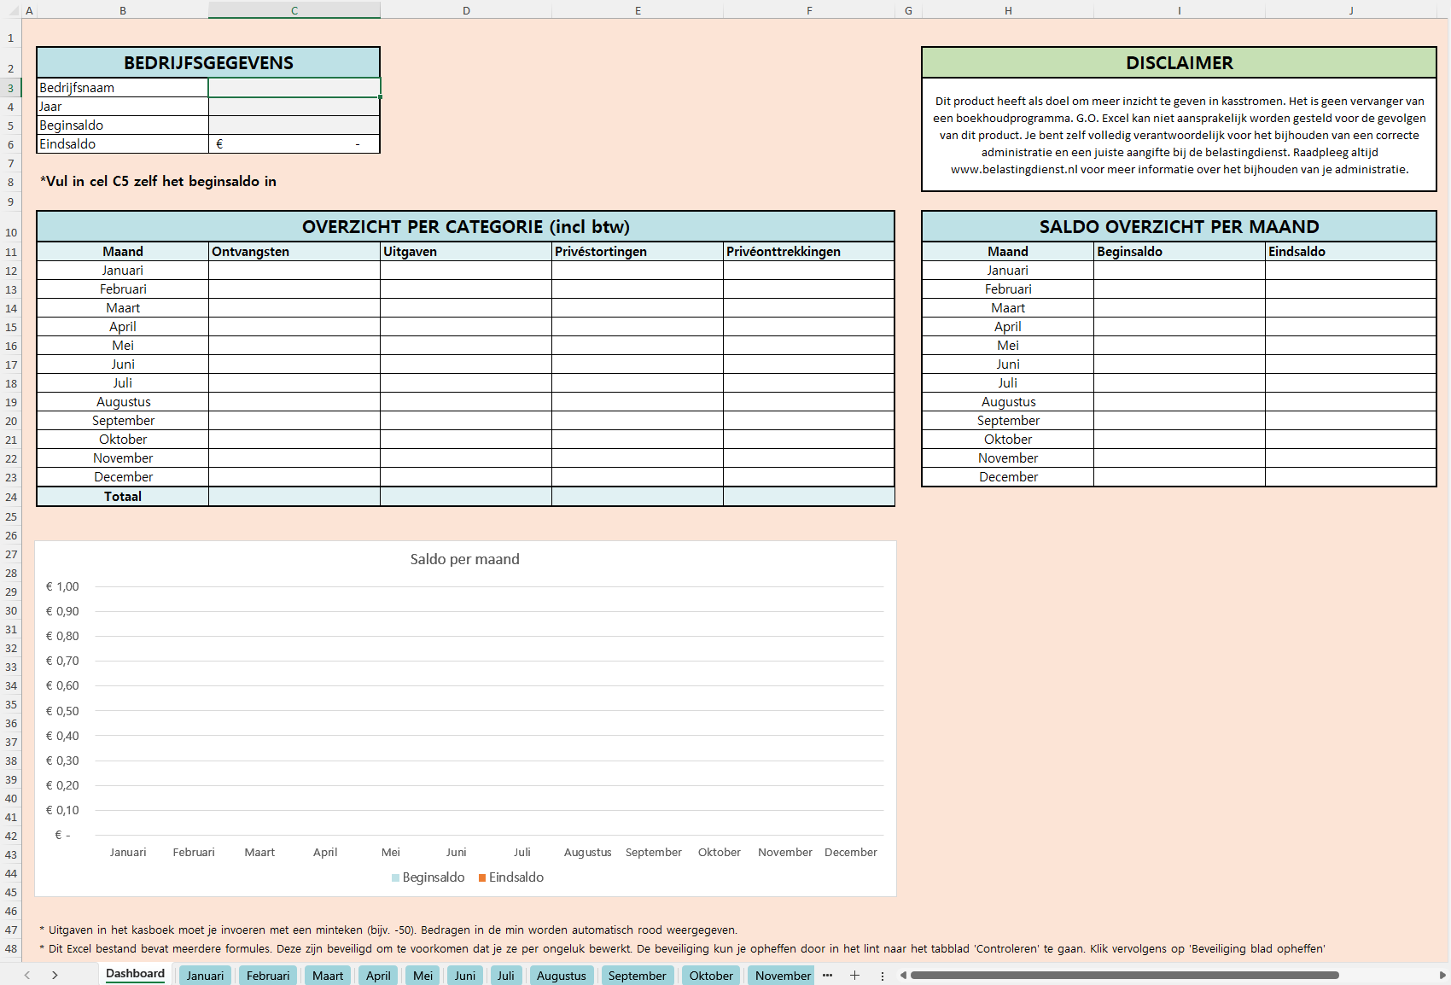Click the Beginsaldo input cell under Bedrijfsgegevens

294,125
